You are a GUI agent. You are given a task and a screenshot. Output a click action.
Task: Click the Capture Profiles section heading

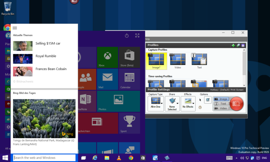tap(157, 50)
